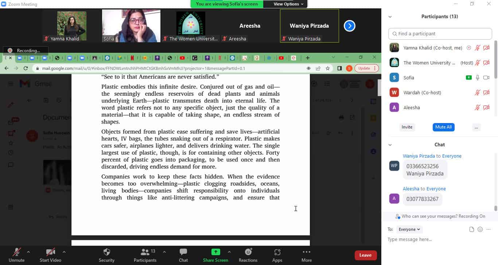498x265 pixels.
Task: Collapse the Participants (13) section
Action: [x=390, y=17]
